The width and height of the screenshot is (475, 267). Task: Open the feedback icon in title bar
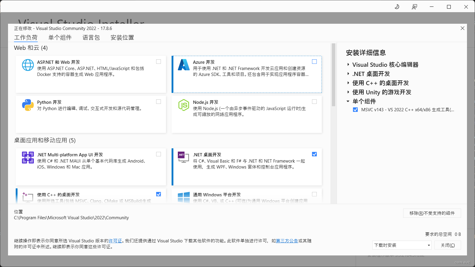click(x=414, y=7)
